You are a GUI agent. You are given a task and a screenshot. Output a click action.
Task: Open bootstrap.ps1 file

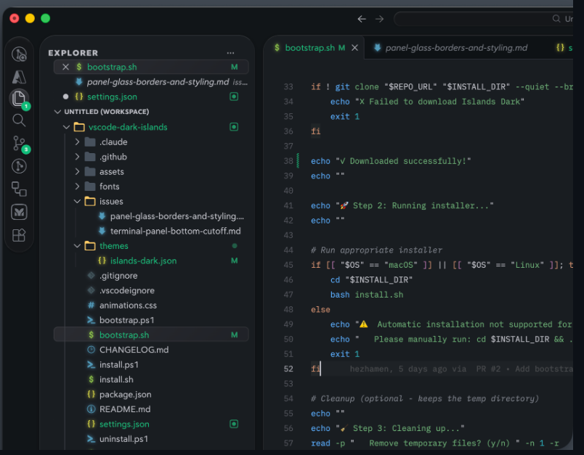151,320
